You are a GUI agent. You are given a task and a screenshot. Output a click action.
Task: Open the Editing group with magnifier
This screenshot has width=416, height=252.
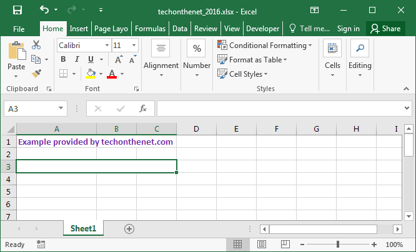(x=360, y=58)
